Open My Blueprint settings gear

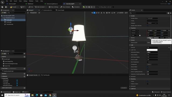pyautogui.click(x=24, y=54)
